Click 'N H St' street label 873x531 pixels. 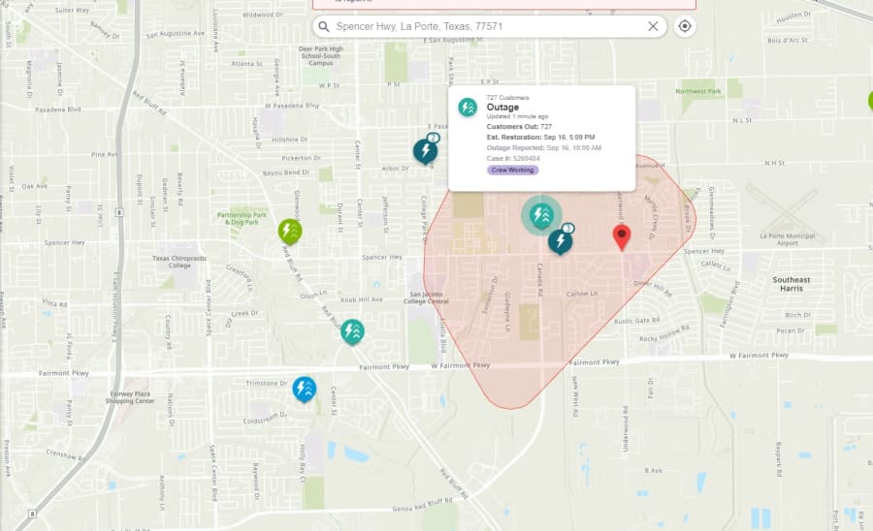(x=774, y=163)
